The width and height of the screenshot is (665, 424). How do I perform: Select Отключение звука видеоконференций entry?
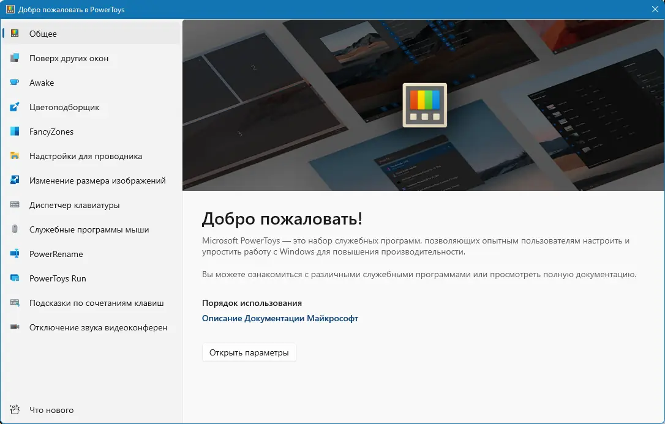pyautogui.click(x=91, y=327)
